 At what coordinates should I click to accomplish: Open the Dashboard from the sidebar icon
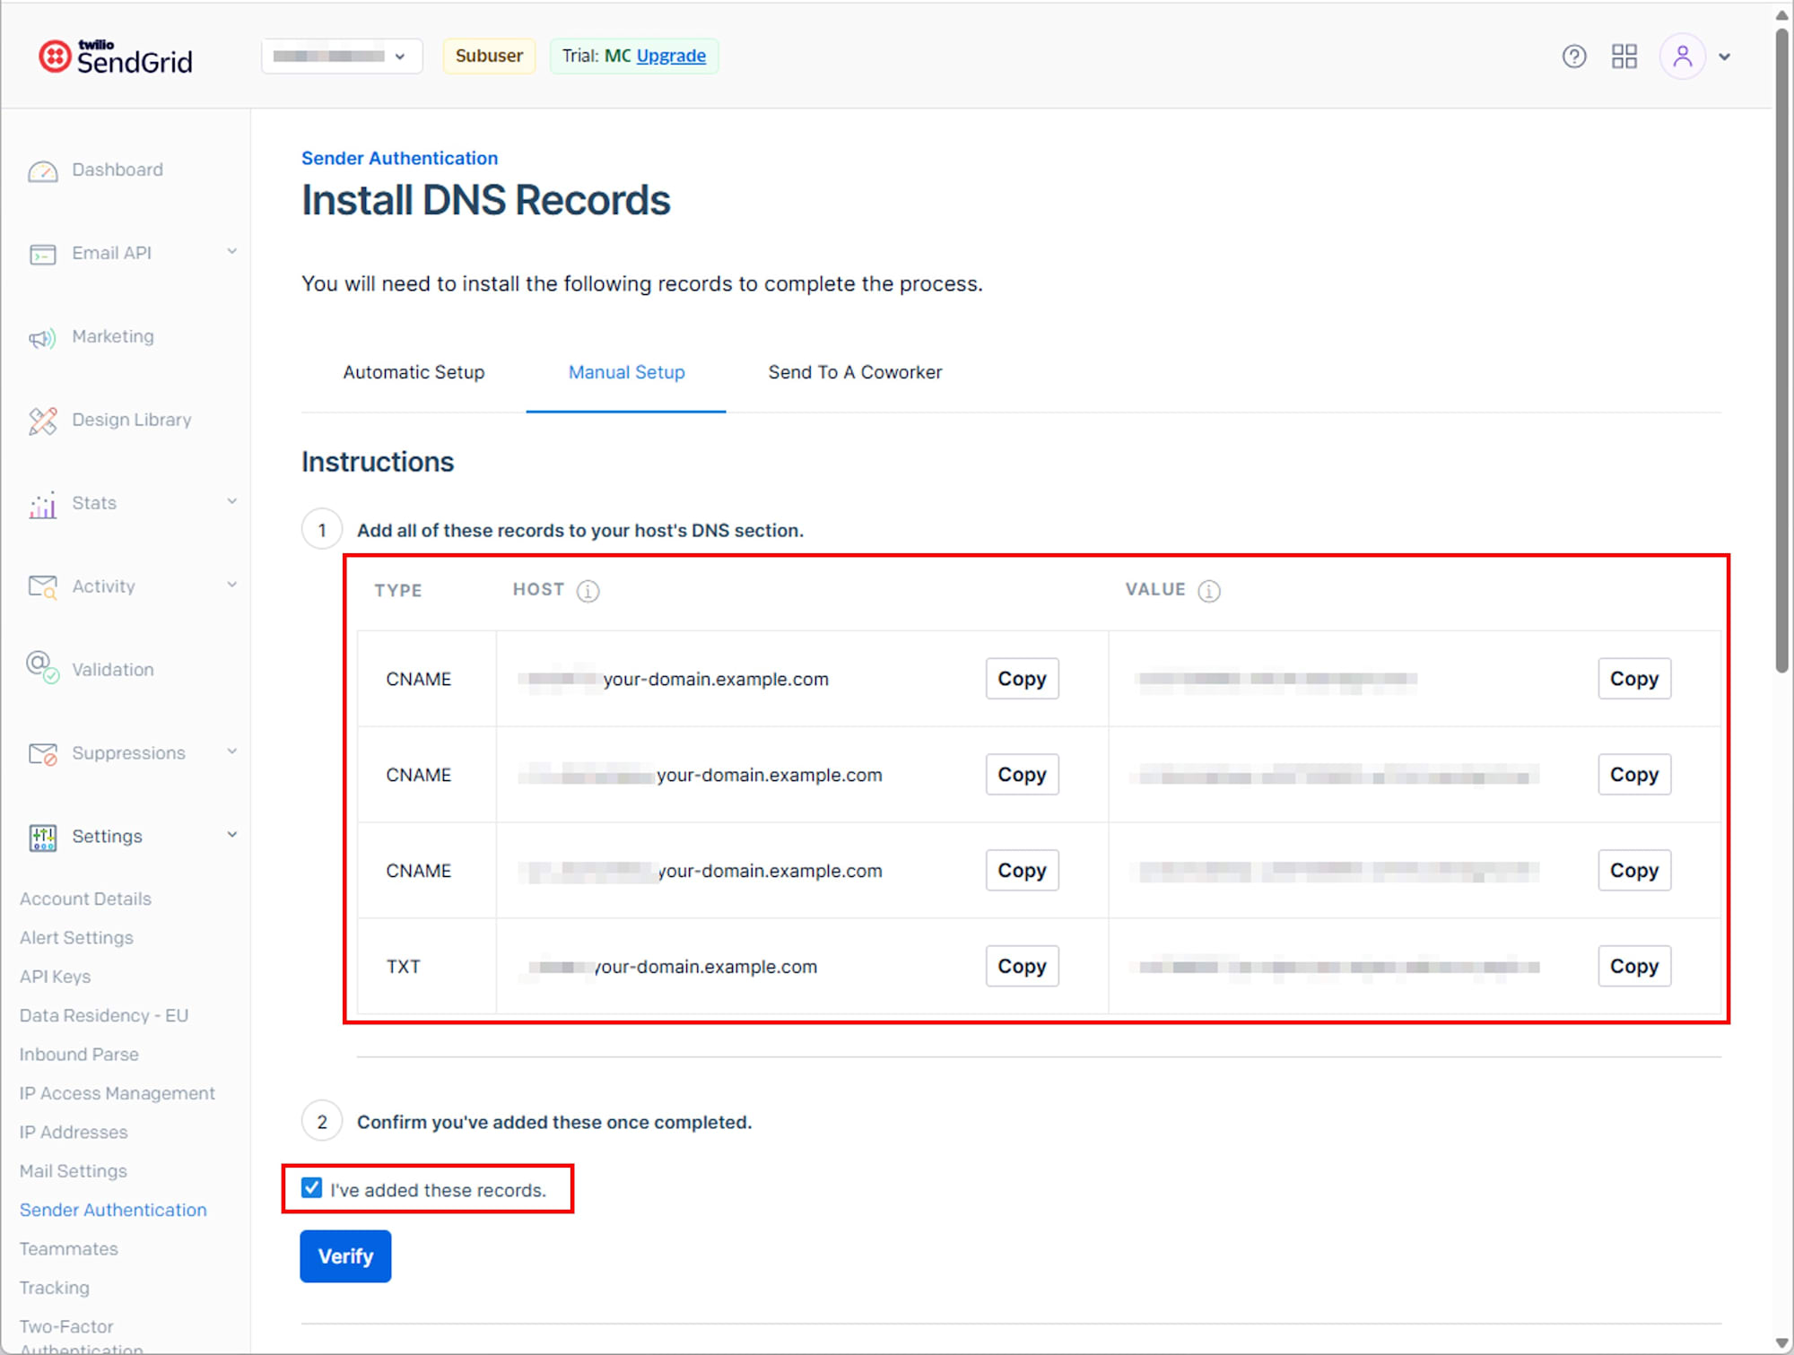pos(42,170)
